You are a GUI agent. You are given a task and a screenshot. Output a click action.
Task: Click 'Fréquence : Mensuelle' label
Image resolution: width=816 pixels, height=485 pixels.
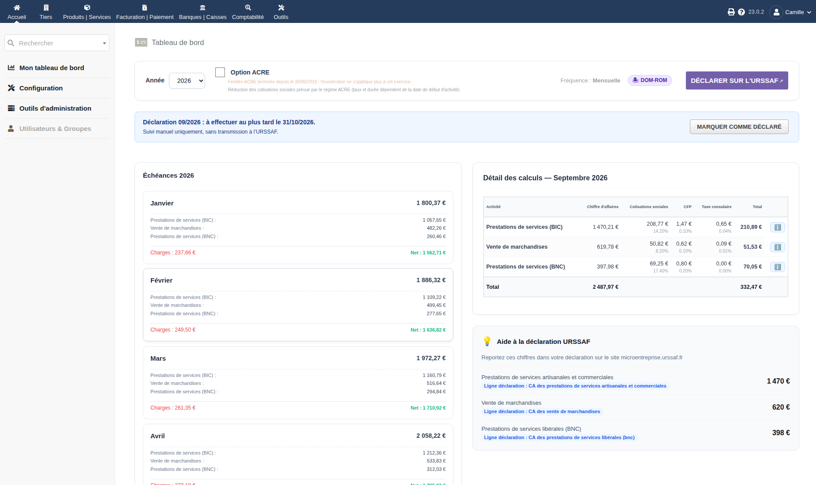(x=590, y=81)
